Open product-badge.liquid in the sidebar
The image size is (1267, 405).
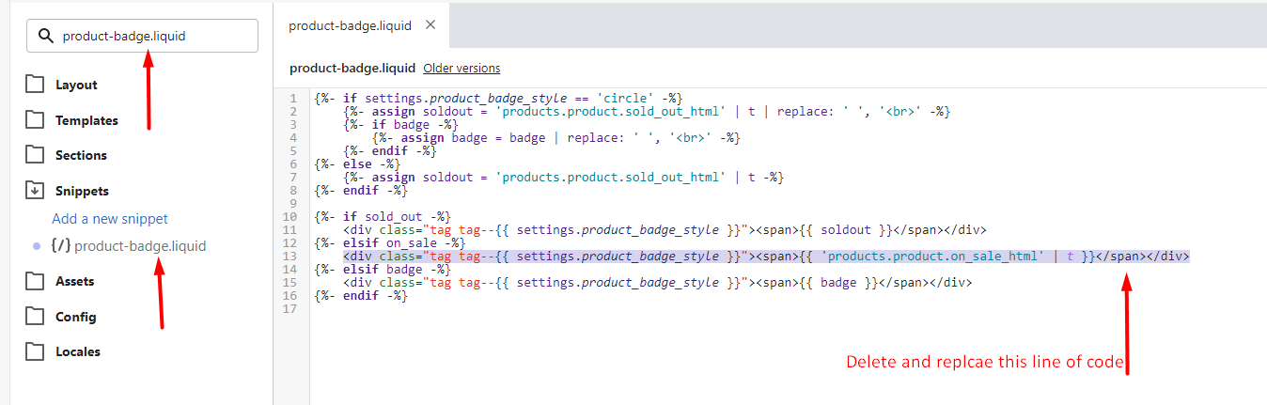140,246
